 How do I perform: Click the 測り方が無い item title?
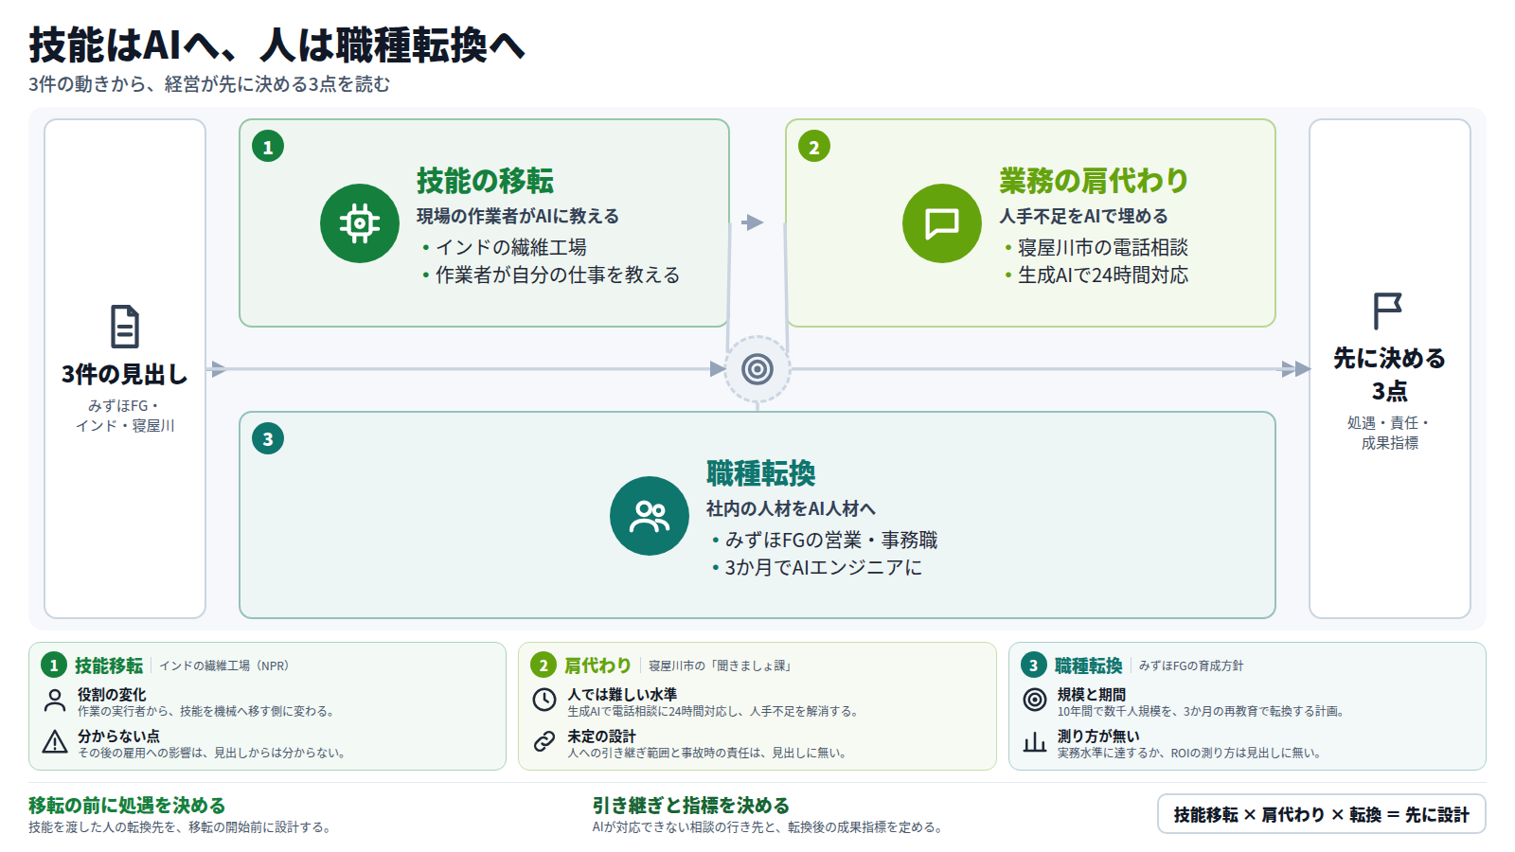pos(1098,736)
